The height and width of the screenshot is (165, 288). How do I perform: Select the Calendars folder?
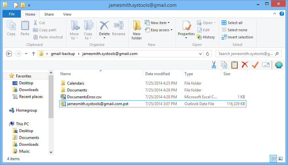(153, 83)
